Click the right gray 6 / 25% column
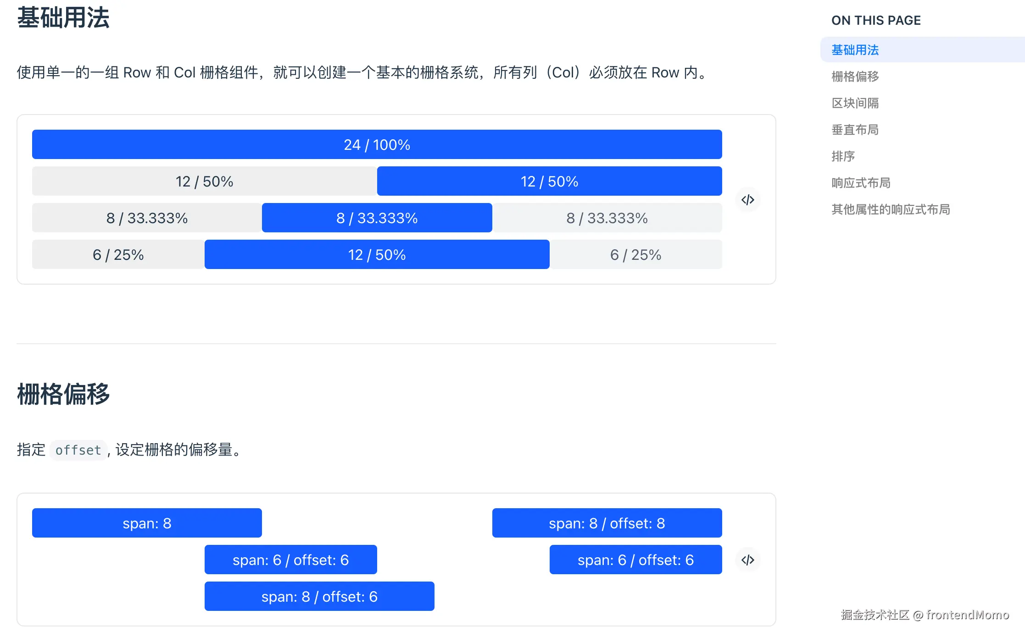This screenshot has height=637, width=1025. click(x=635, y=255)
